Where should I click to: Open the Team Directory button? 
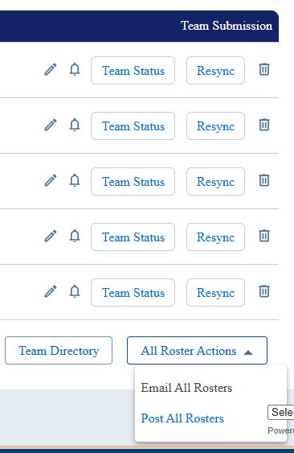pos(59,351)
